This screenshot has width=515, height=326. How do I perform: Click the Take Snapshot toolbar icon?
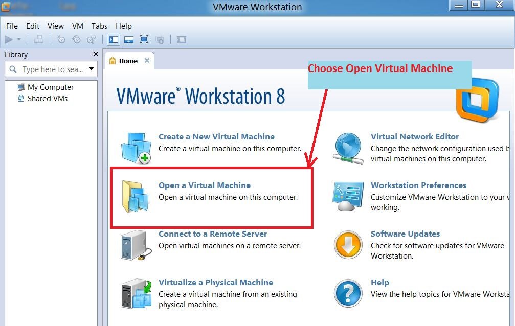(61, 40)
